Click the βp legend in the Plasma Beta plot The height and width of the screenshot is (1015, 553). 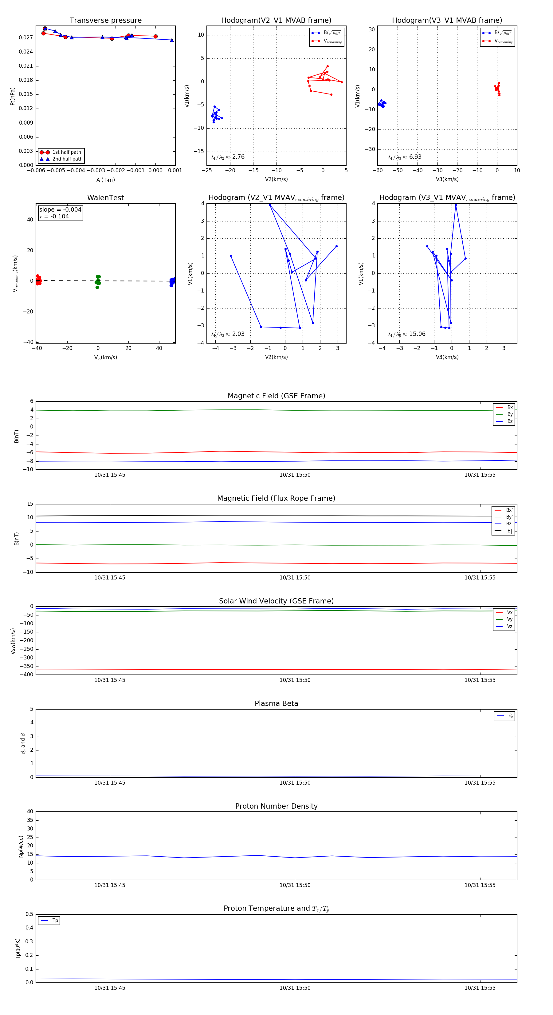504,716
